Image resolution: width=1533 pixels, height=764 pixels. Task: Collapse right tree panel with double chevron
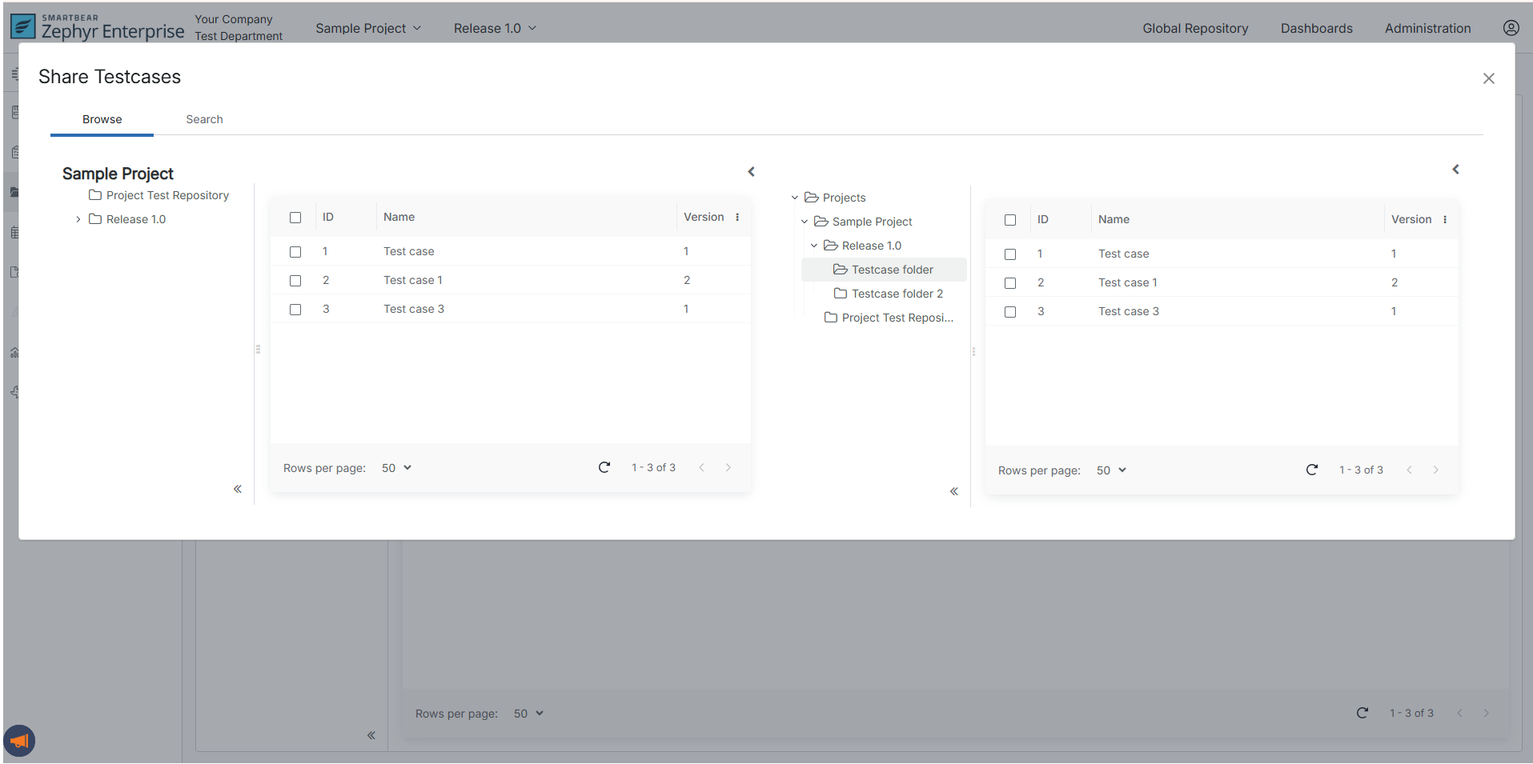[x=953, y=491]
